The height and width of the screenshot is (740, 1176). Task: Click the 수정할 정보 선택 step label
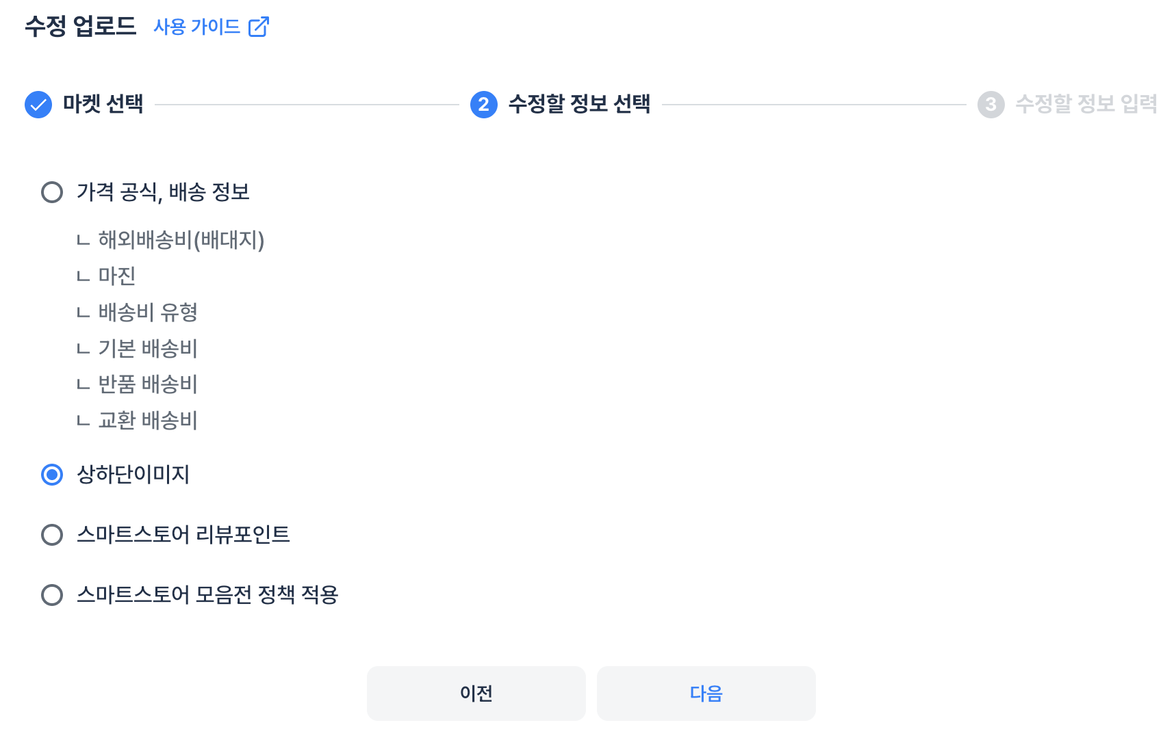point(580,105)
